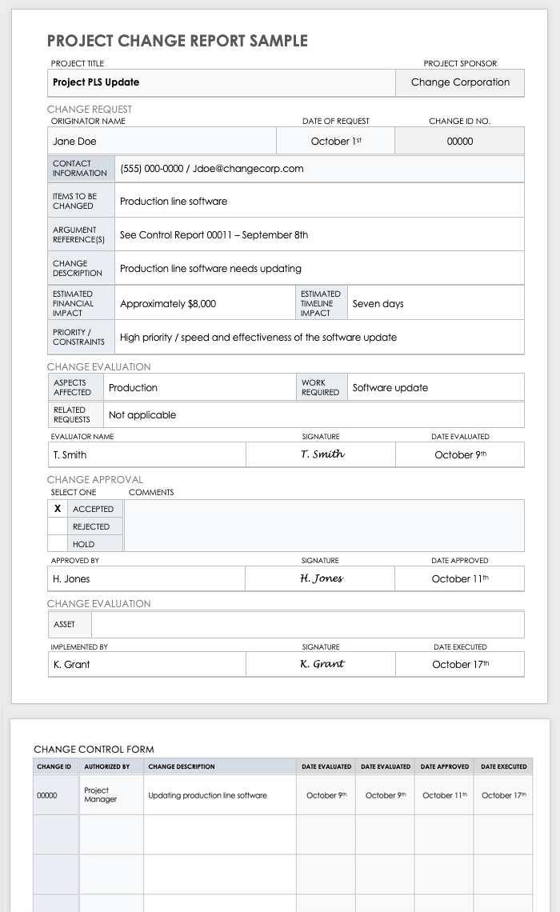This screenshot has width=560, height=912.
Task: Tick the empty Hold checkbox
Action: [x=57, y=544]
